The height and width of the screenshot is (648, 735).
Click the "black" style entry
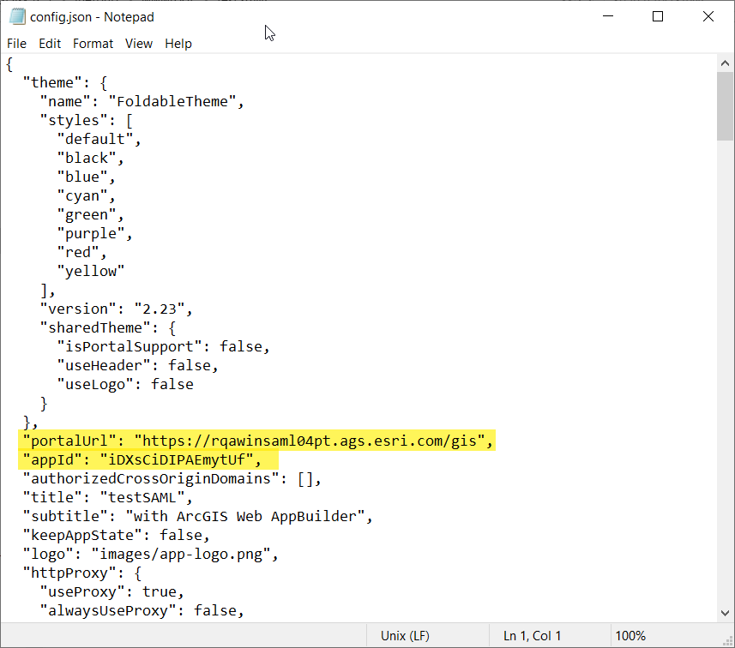pyautogui.click(x=90, y=159)
